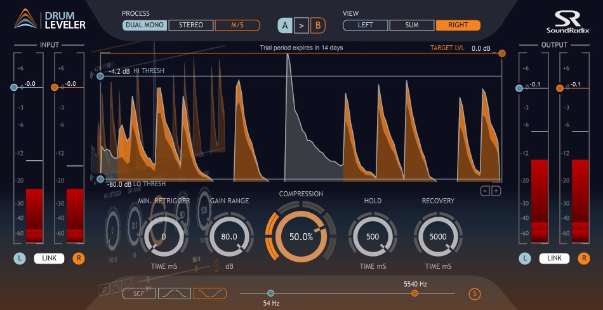
Task: Select DUAL MONO process mode
Action: click(145, 25)
